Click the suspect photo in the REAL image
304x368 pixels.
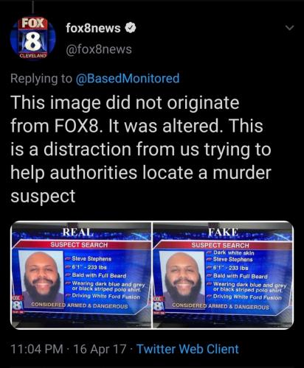pyautogui.click(x=41, y=277)
